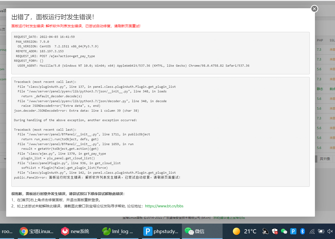The width and height of the screenshot is (335, 239).
Task: Click the JSONDecodeError Extra data line
Action: 76,111
